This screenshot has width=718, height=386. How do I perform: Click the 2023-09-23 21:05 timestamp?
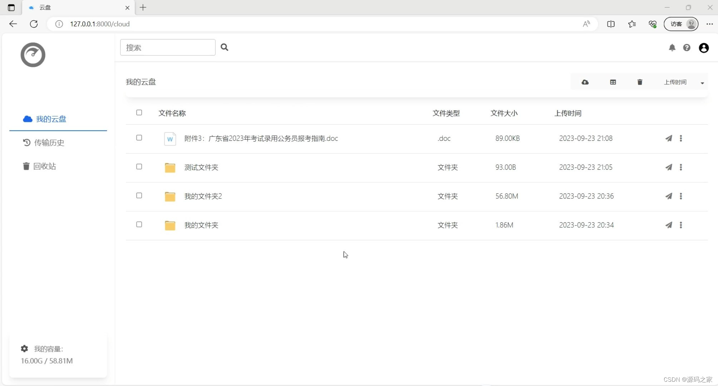click(586, 167)
